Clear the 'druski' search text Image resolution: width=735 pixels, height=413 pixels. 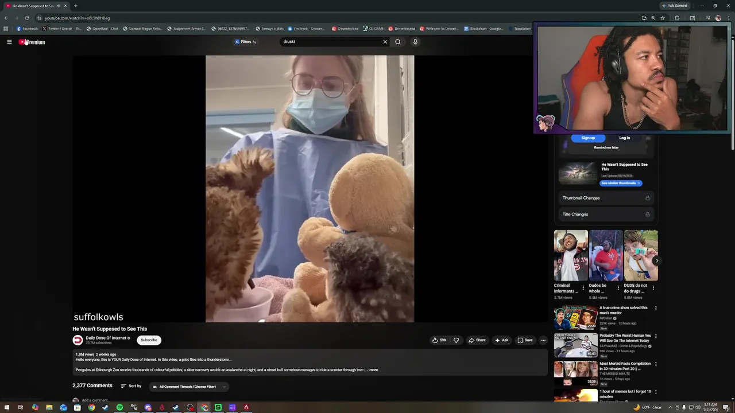[385, 42]
